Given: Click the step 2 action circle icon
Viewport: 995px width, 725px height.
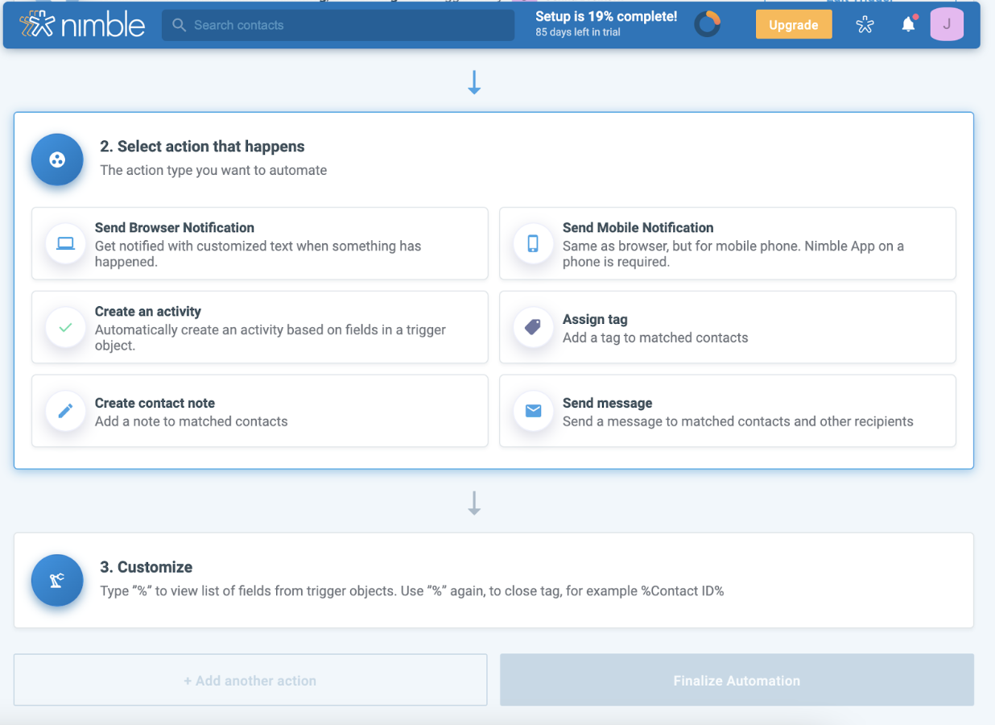Looking at the screenshot, I should [57, 159].
